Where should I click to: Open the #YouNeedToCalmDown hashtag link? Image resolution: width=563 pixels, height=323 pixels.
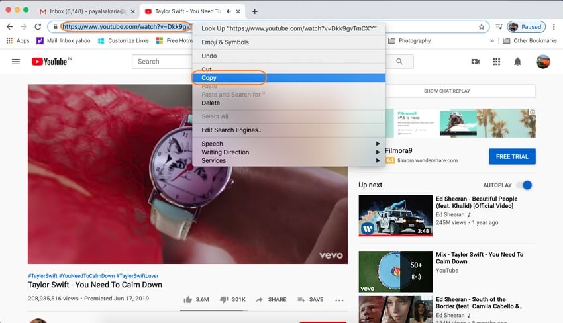pos(87,276)
